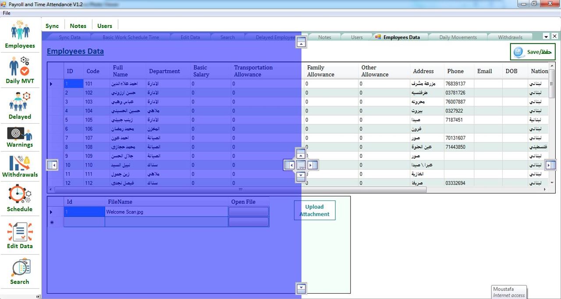This screenshot has height=299, width=561.
Task: Click the Employees Data heading link
Action: tap(75, 51)
